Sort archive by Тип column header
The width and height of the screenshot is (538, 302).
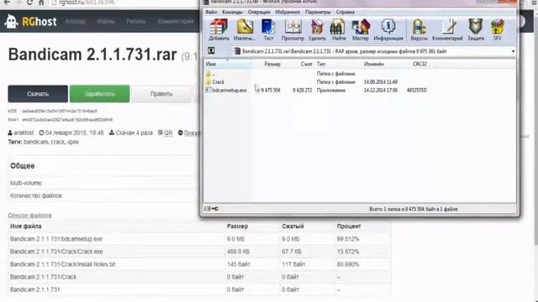click(321, 64)
